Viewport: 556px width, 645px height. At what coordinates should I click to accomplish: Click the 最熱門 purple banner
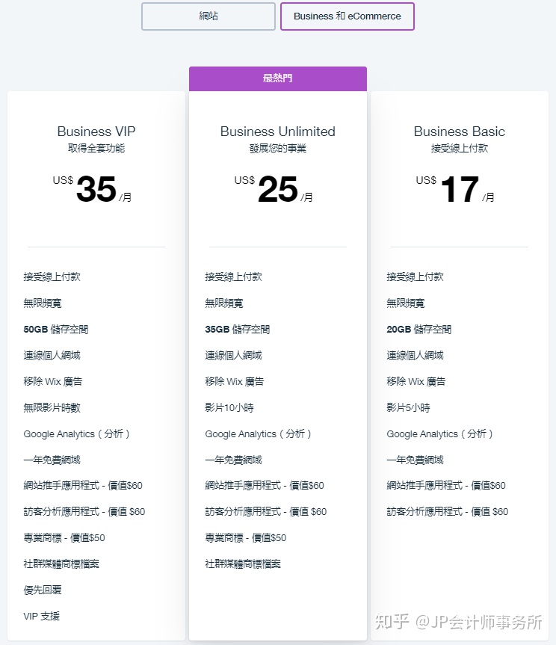(x=277, y=78)
